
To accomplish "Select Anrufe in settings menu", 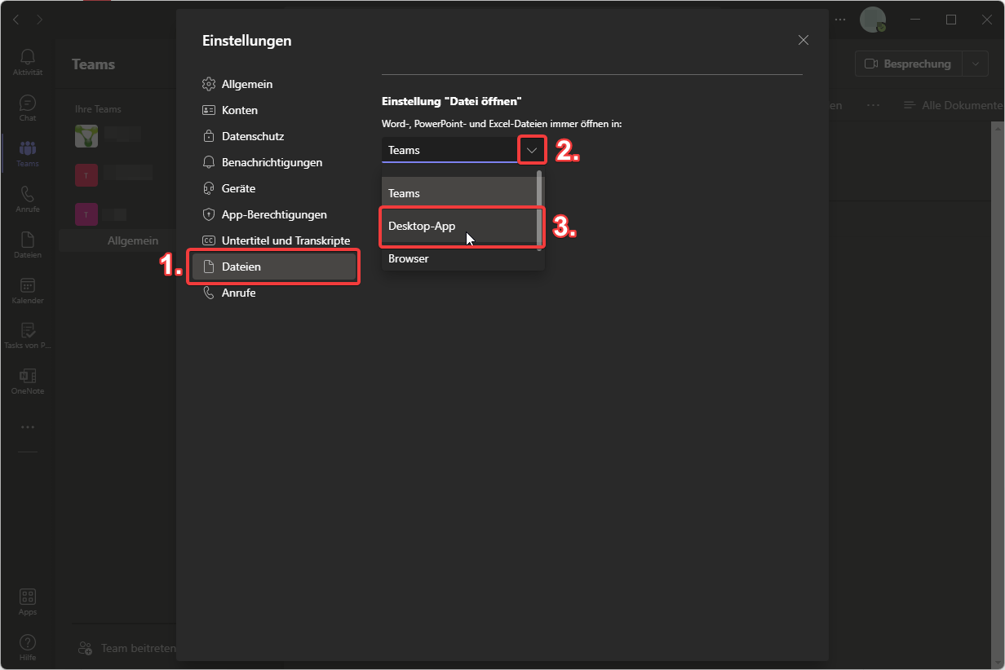I will (274, 293).
